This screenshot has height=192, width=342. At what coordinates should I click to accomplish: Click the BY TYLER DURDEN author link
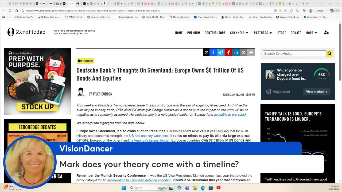tap(100, 94)
